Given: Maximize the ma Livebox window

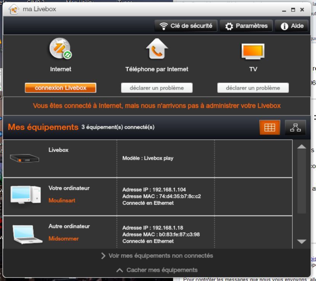Looking at the screenshot, I should (293, 10).
